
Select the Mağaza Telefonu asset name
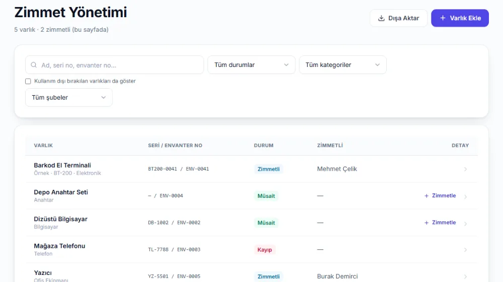click(x=60, y=246)
